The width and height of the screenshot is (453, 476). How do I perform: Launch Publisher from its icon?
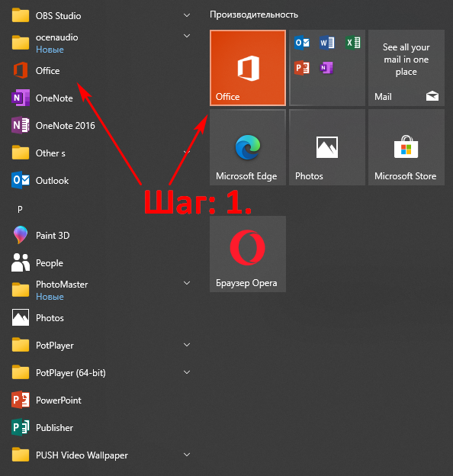click(21, 427)
